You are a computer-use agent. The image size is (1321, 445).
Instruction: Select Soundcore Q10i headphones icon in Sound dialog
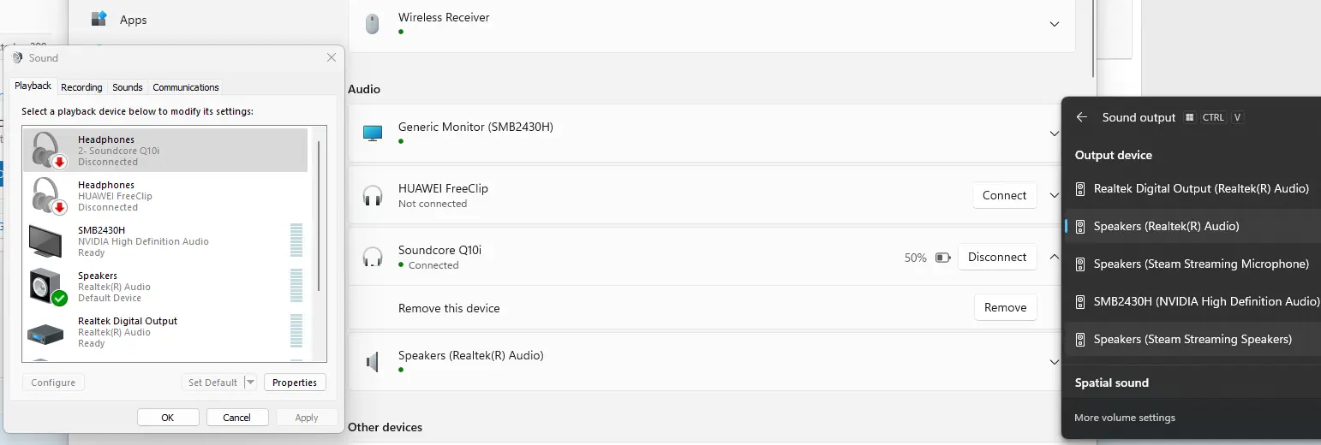click(48, 150)
